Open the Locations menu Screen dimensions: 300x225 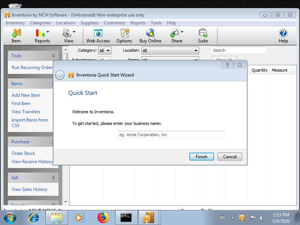pos(66,23)
